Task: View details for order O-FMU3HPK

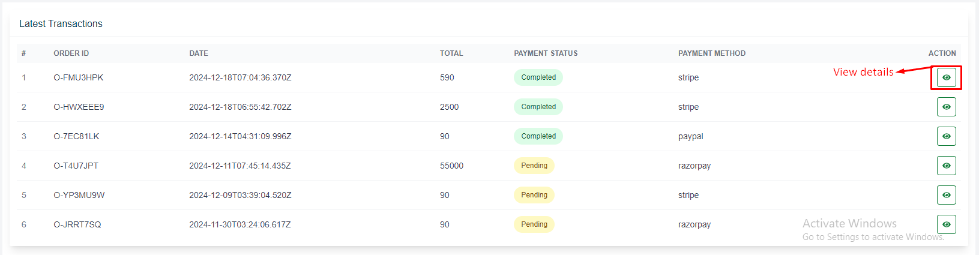Action: [x=946, y=77]
